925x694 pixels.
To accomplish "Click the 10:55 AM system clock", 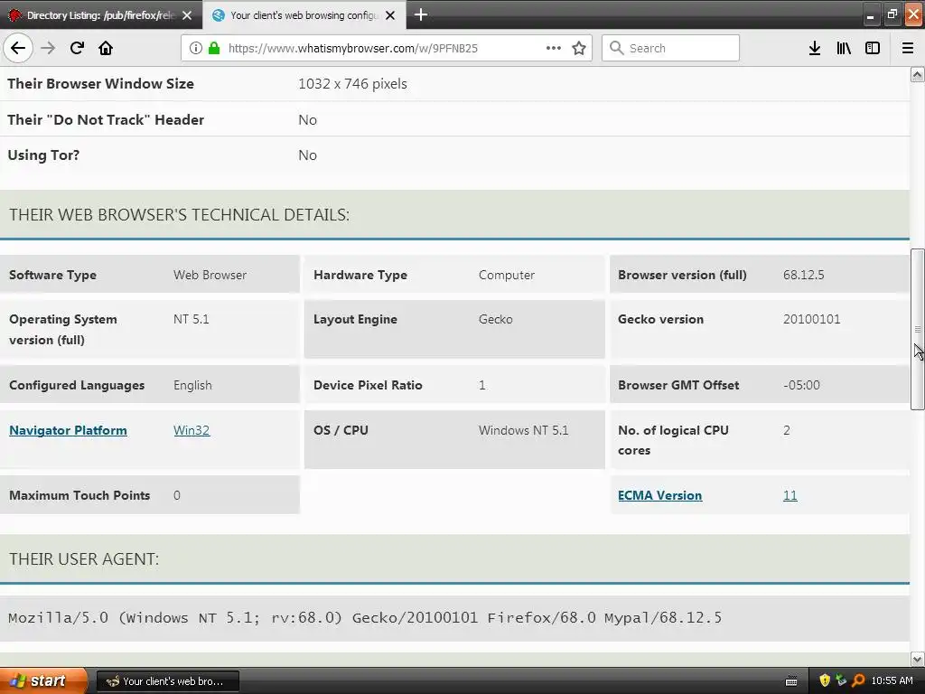I will pos(892,680).
